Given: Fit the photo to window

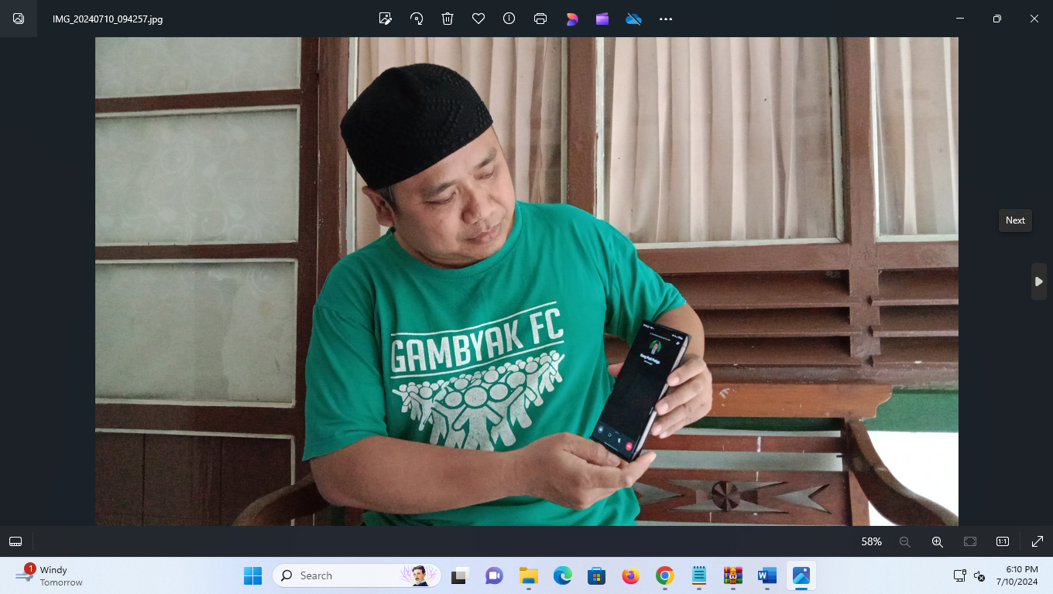Looking at the screenshot, I should (970, 541).
